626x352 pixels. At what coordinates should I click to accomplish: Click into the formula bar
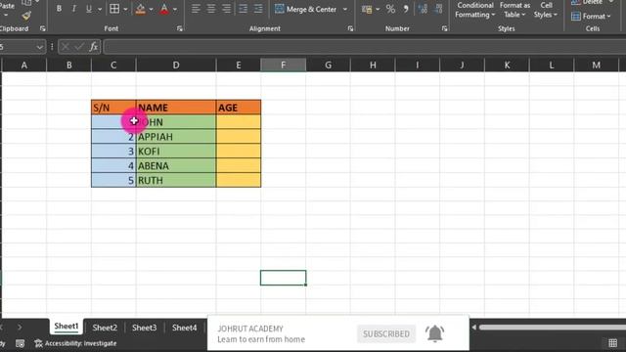[364, 47]
